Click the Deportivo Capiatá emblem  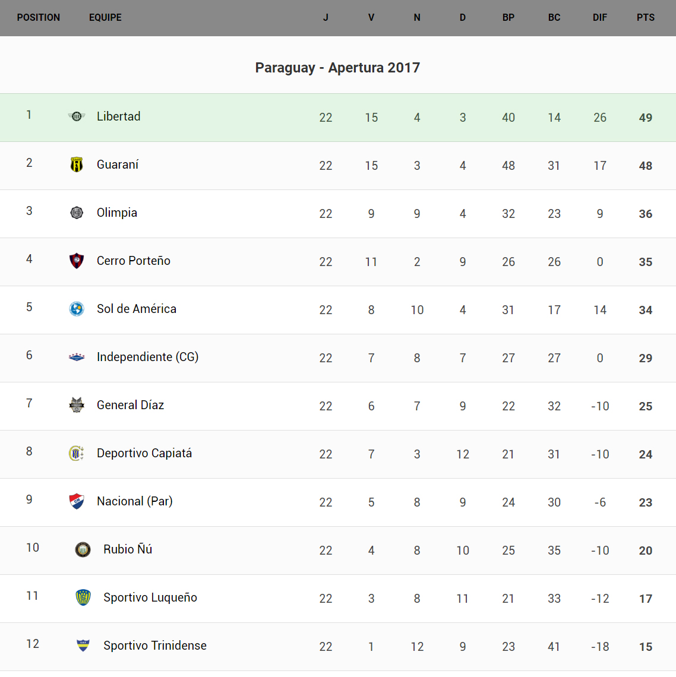click(77, 453)
